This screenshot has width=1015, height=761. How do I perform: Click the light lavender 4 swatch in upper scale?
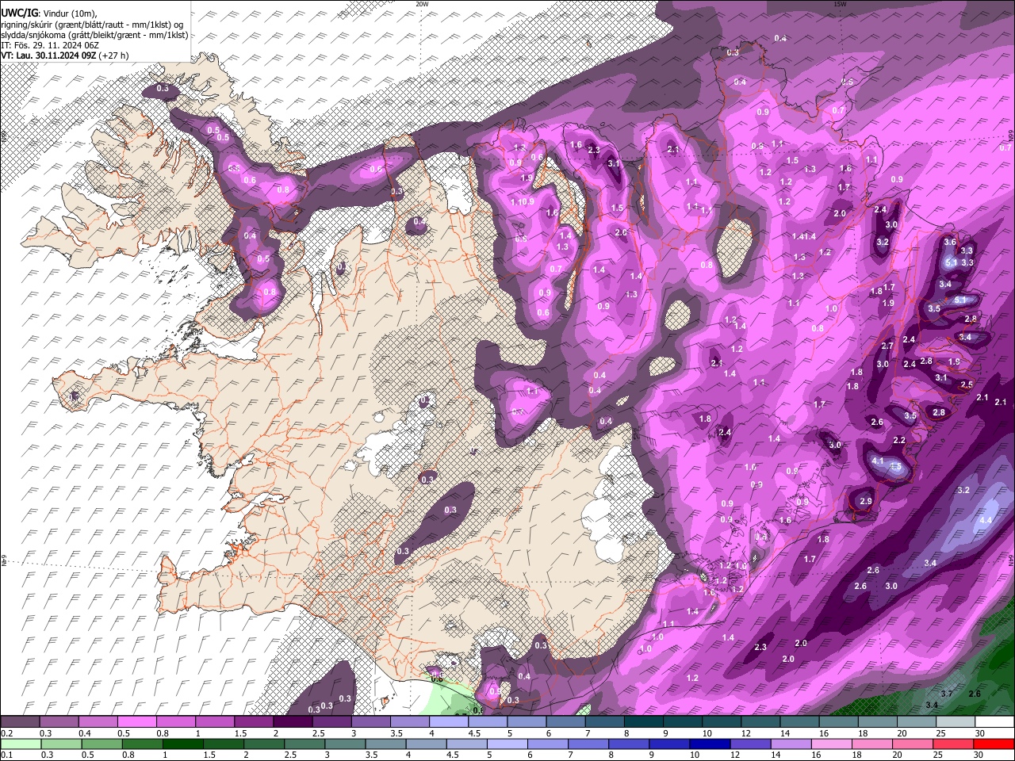pos(448,722)
